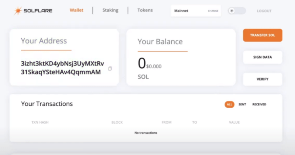Open the Verify button
295x155 pixels.
coord(263,79)
